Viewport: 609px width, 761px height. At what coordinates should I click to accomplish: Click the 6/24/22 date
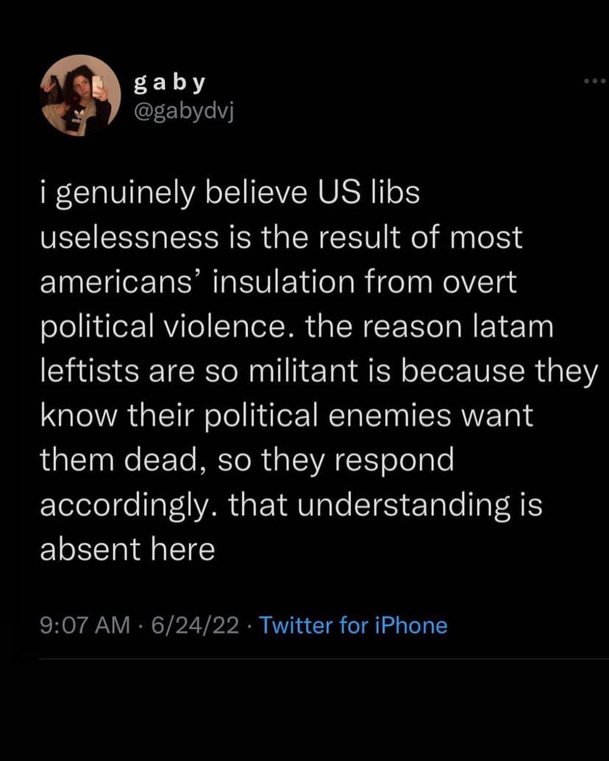(195, 625)
